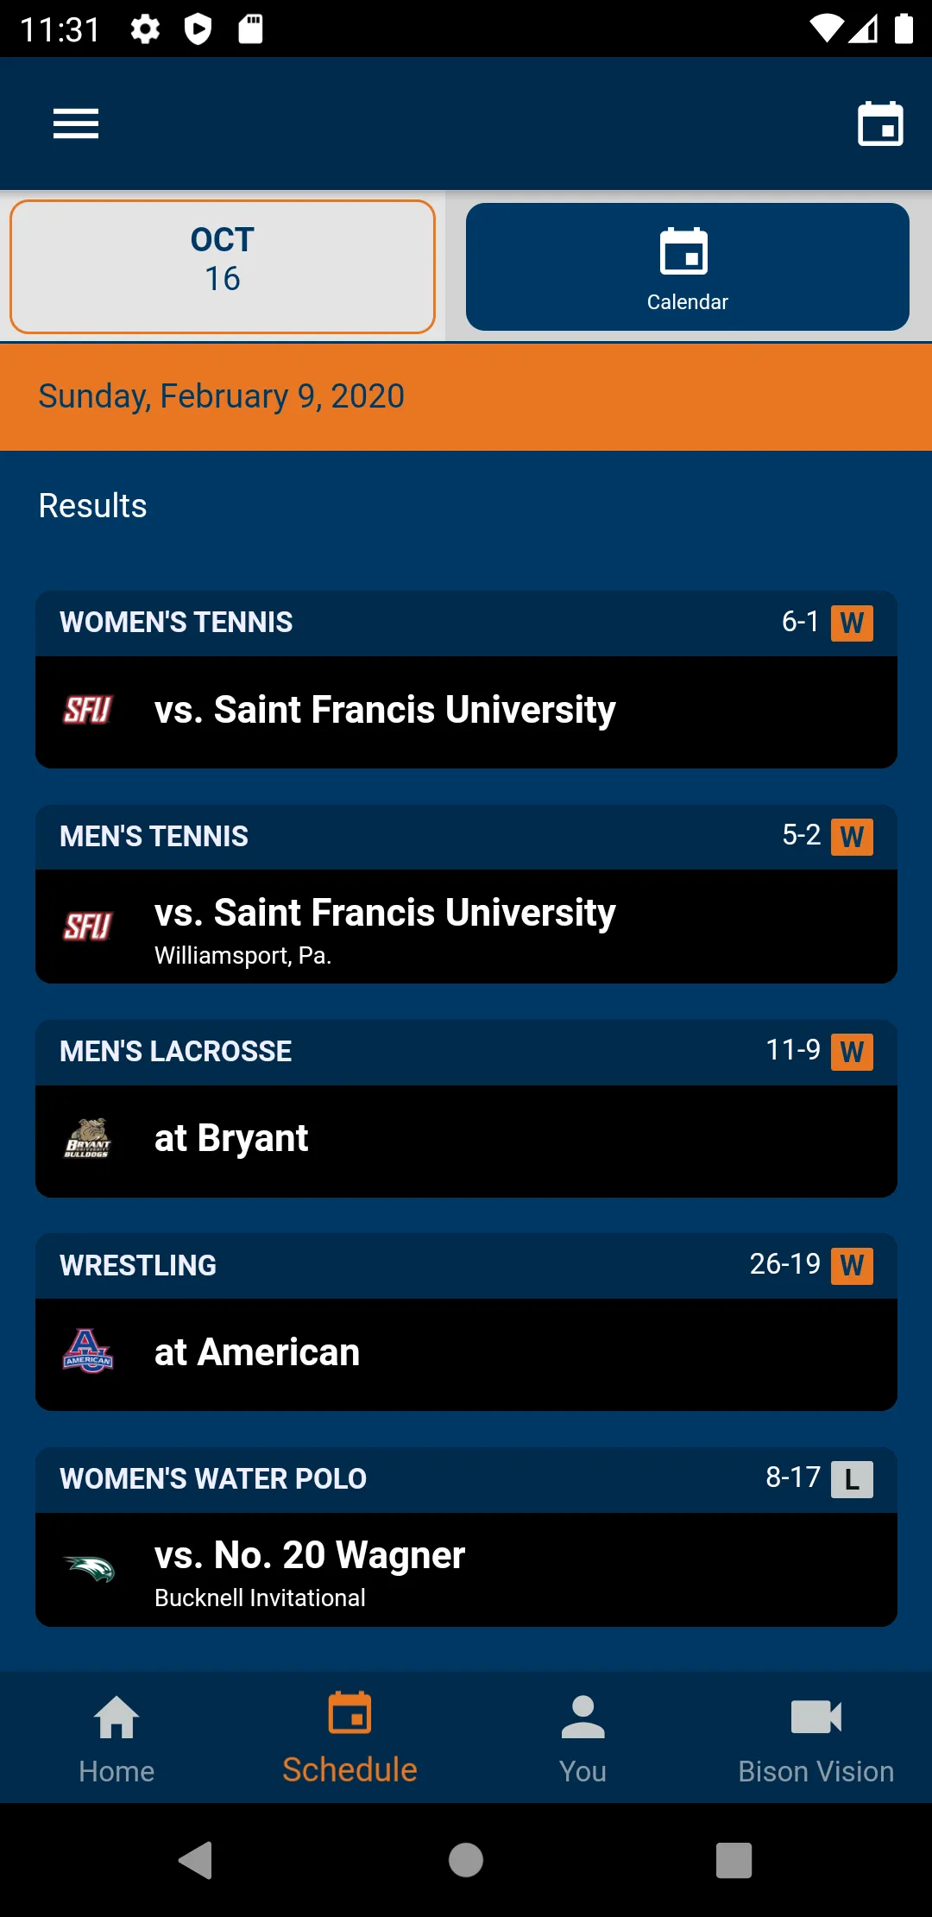Tap the calendar icon in top bar
Image resolution: width=932 pixels, height=1917 pixels.
coord(880,124)
